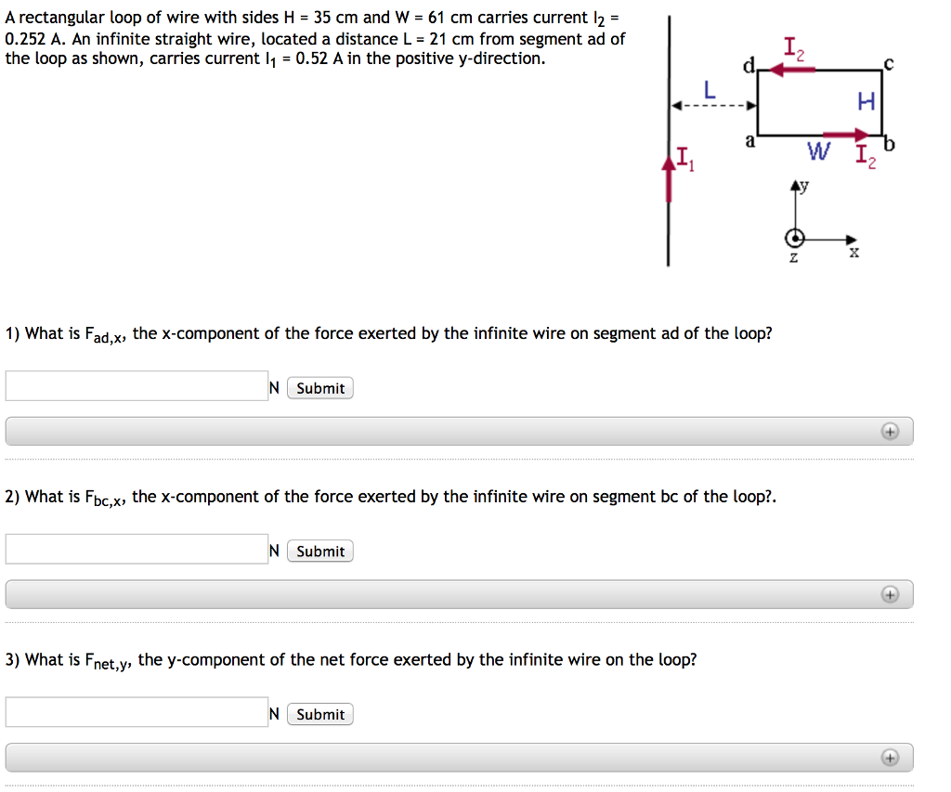
Task: Click the plus icon under question 1
Action: [889, 431]
